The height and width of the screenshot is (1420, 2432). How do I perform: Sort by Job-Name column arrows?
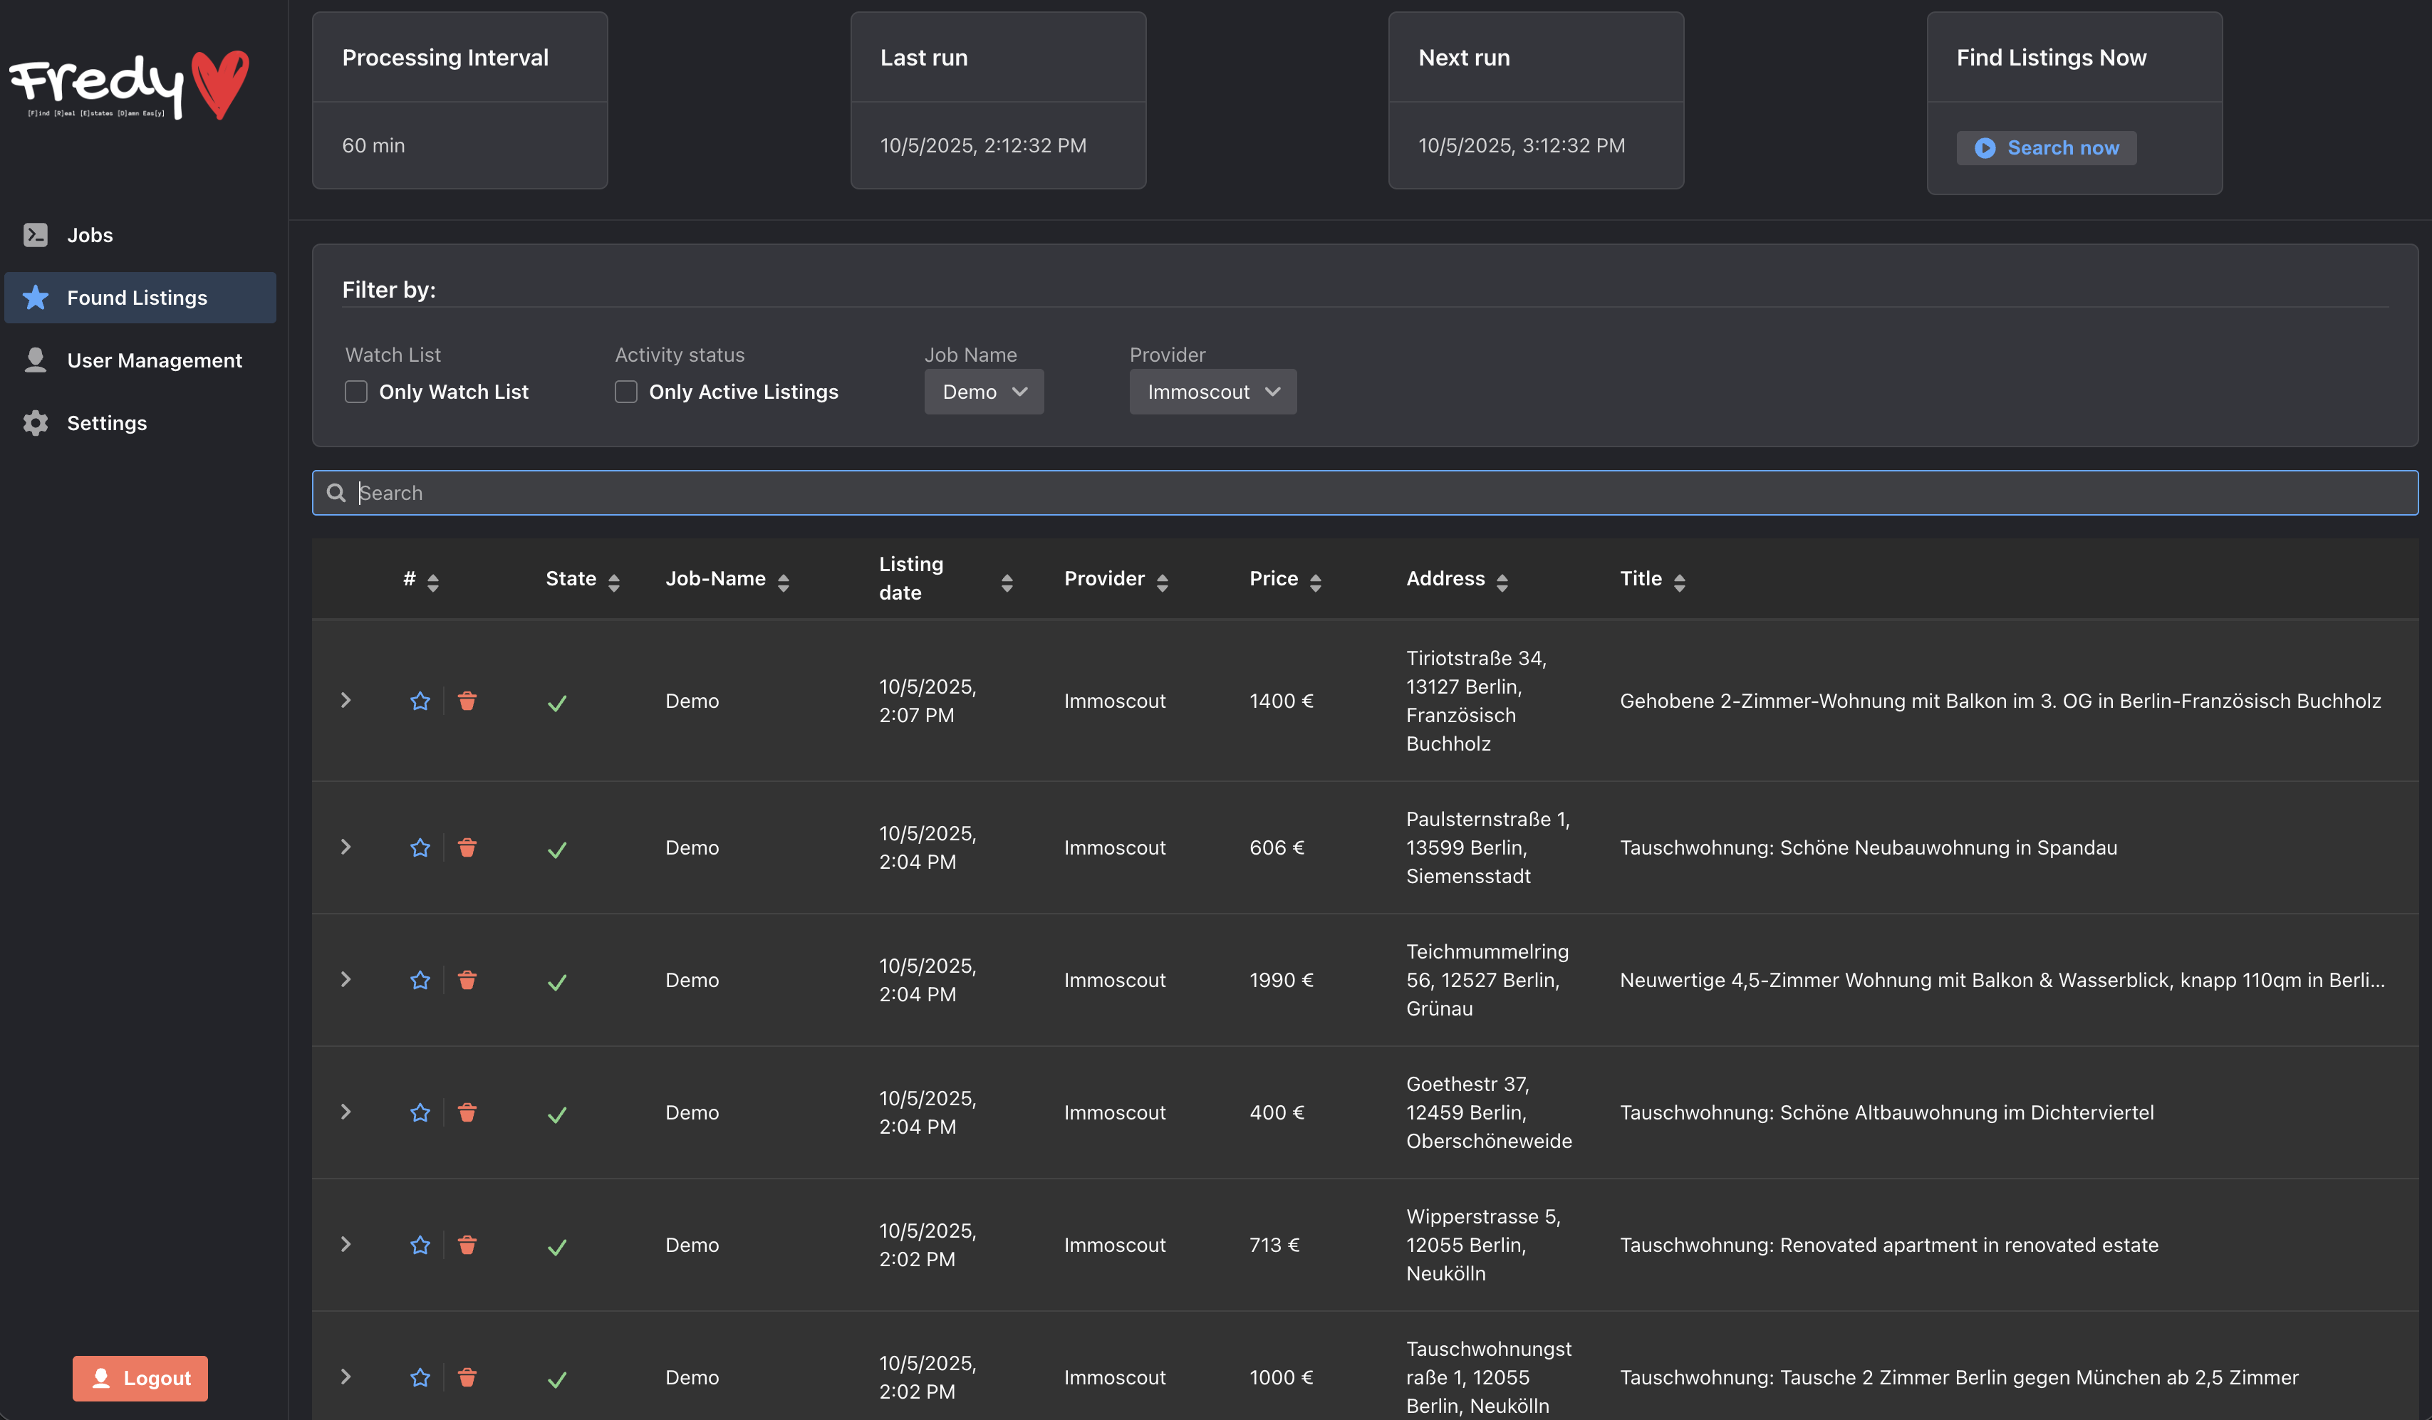click(784, 582)
